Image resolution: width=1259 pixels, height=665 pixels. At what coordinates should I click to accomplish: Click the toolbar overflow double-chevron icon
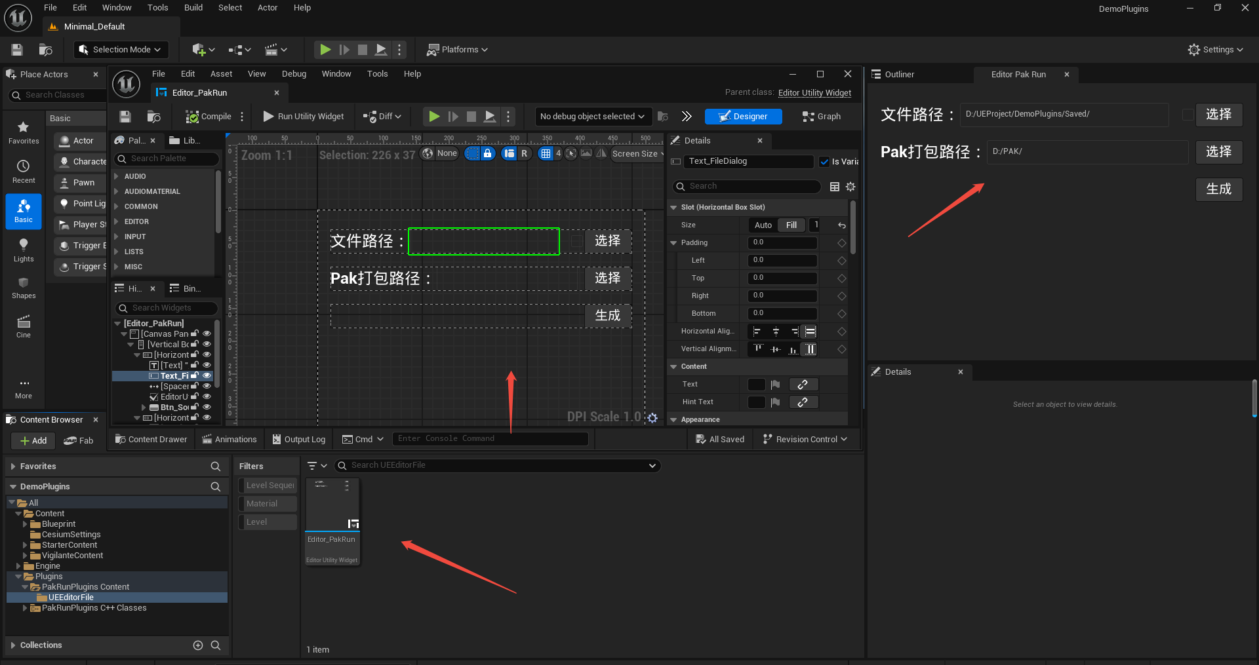pyautogui.click(x=687, y=117)
